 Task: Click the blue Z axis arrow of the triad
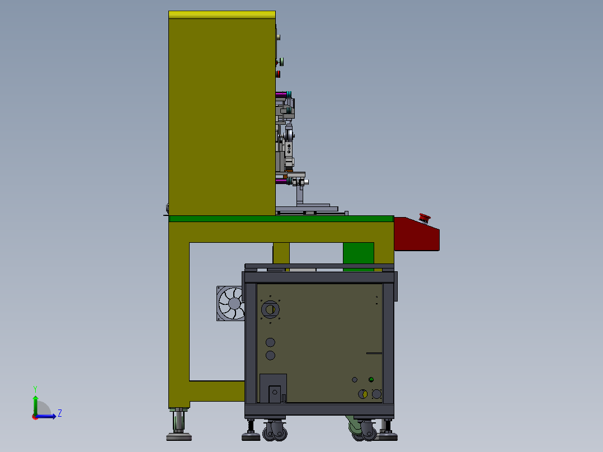[x=47, y=416]
